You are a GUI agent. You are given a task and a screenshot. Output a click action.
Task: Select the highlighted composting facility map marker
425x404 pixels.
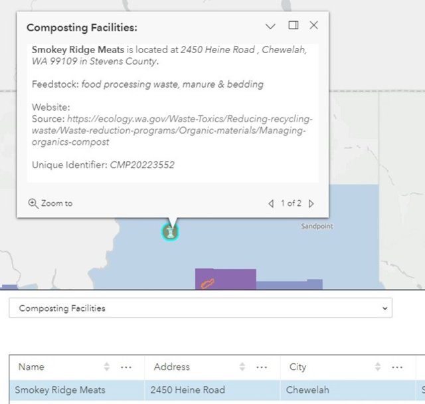[x=171, y=232]
